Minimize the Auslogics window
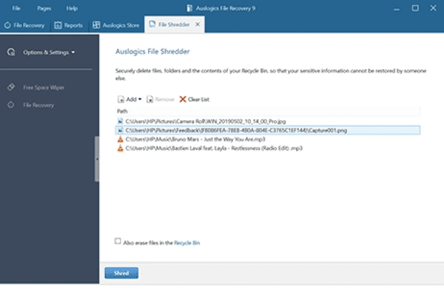 [x=397, y=8]
